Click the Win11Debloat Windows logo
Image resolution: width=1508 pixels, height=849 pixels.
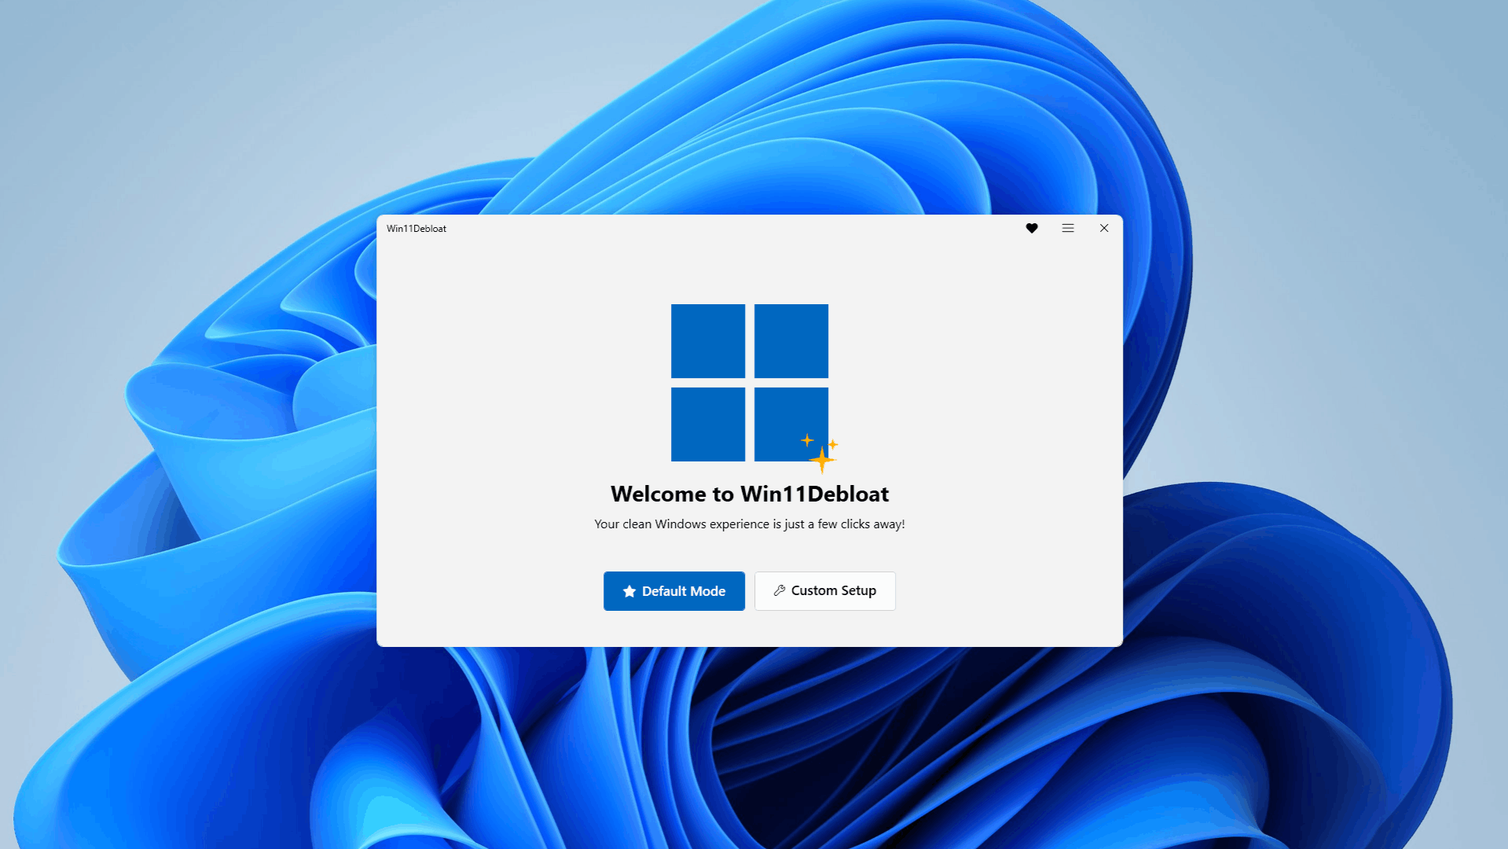point(750,383)
